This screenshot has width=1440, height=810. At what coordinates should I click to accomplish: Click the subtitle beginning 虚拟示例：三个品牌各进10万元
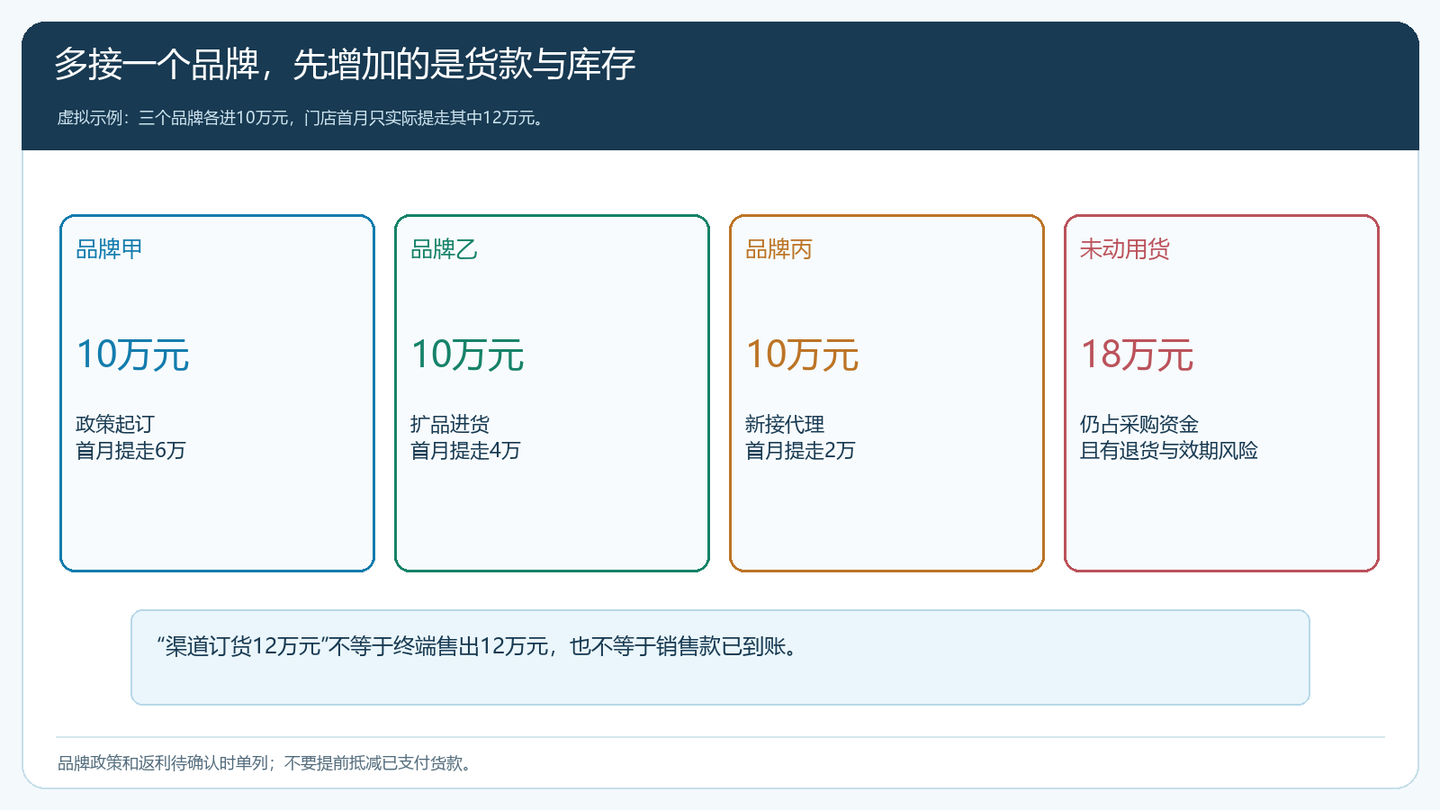click(302, 118)
